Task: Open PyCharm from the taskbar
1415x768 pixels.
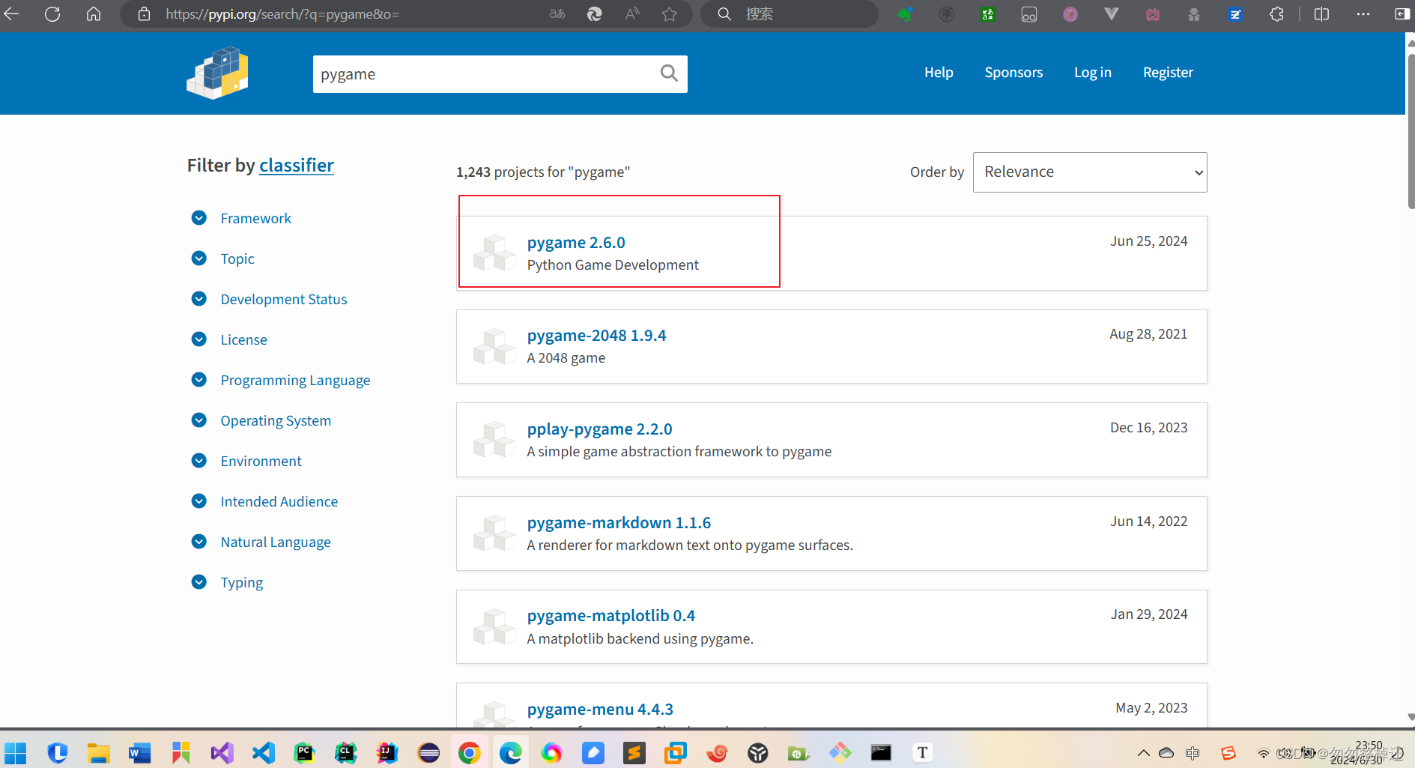Action: tap(304, 752)
